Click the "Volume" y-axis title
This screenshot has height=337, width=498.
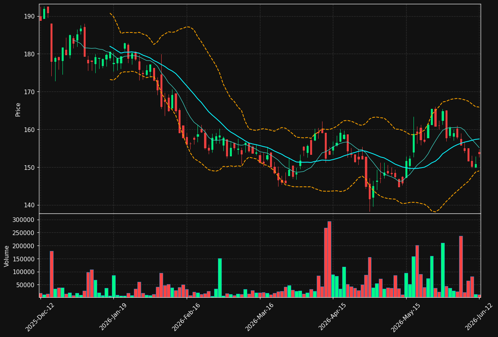click(7, 256)
